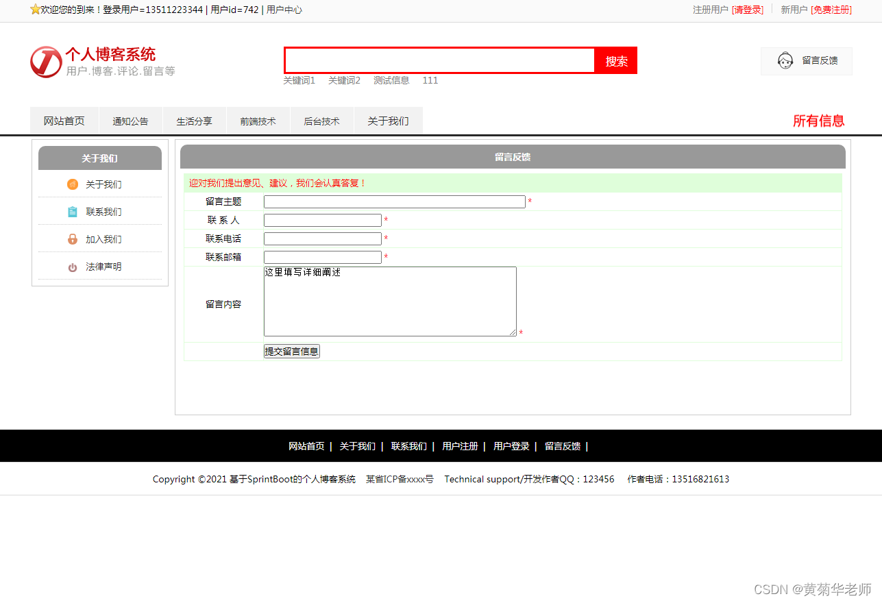Click the clipboard icon beside 联系我们
This screenshot has height=603, width=882.
(73, 212)
